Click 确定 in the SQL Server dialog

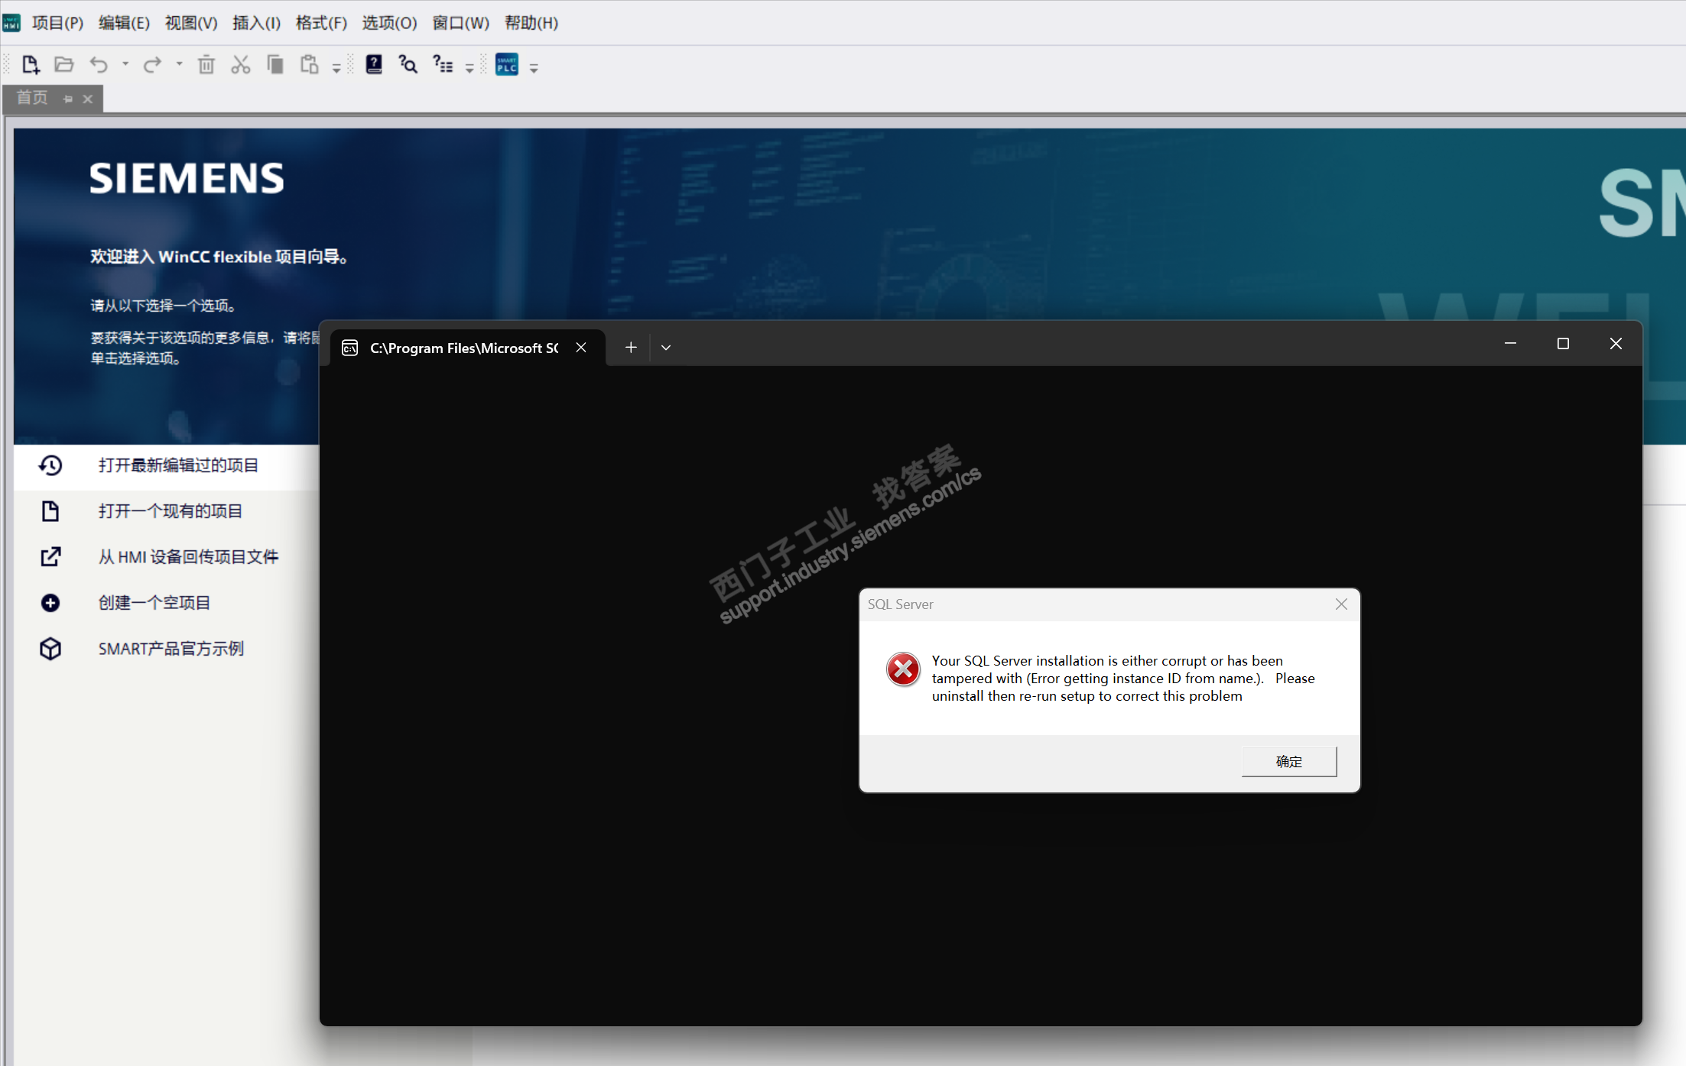(1288, 762)
